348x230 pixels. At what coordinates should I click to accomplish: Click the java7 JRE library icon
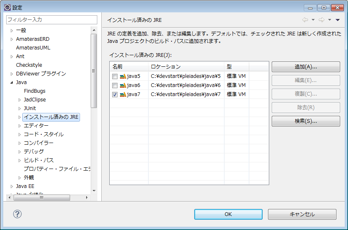[123, 94]
